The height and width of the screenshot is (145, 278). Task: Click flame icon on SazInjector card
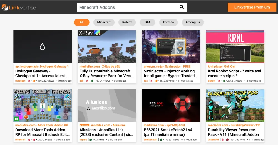point(152,81)
